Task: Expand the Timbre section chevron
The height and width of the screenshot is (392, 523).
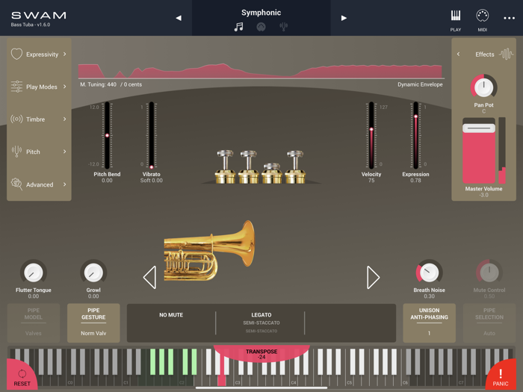Action: [x=65, y=119]
